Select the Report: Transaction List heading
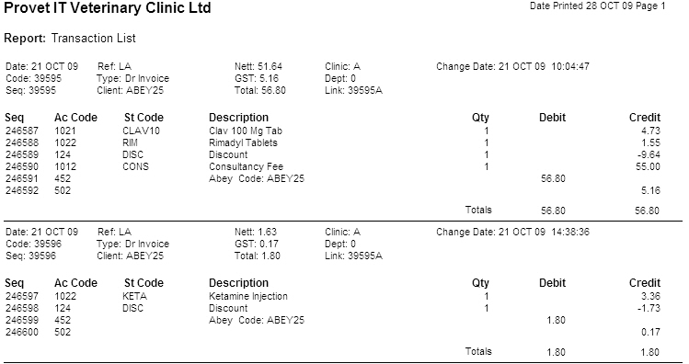The image size is (689, 364). (70, 39)
